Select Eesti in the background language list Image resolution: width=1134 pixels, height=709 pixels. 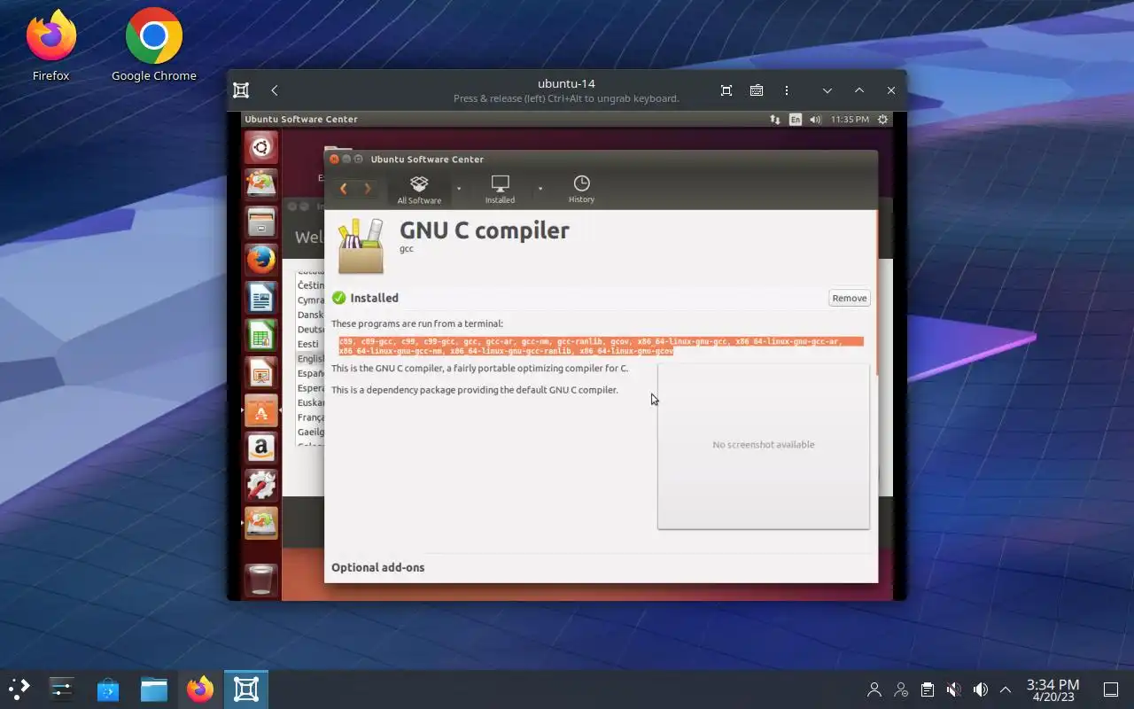[x=307, y=344]
